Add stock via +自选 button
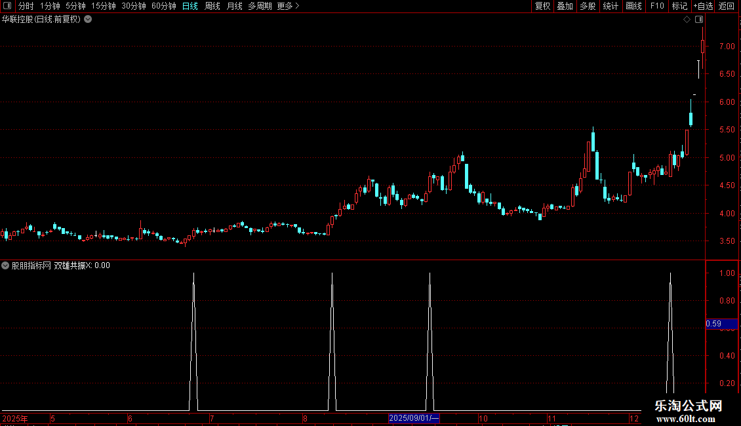Image resolution: width=741 pixels, height=426 pixels. pyautogui.click(x=703, y=6)
